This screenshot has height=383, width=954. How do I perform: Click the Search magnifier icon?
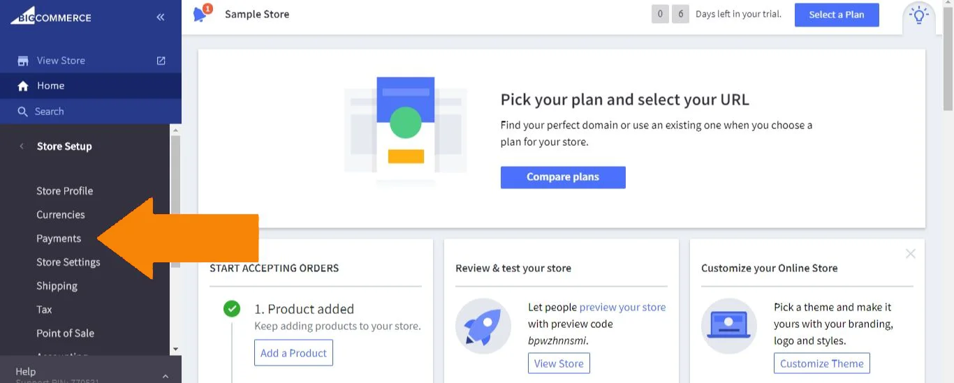click(23, 112)
